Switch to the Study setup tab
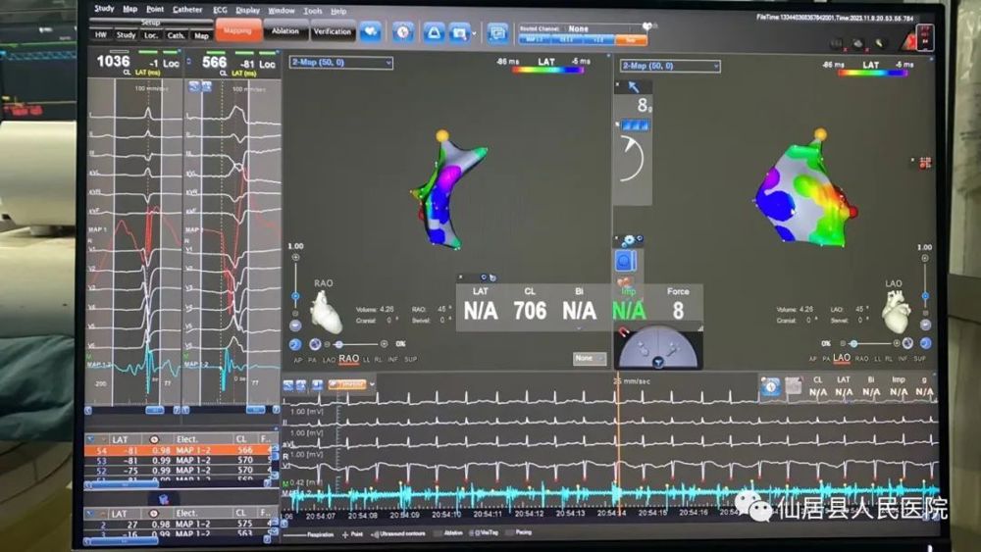 tap(126, 35)
